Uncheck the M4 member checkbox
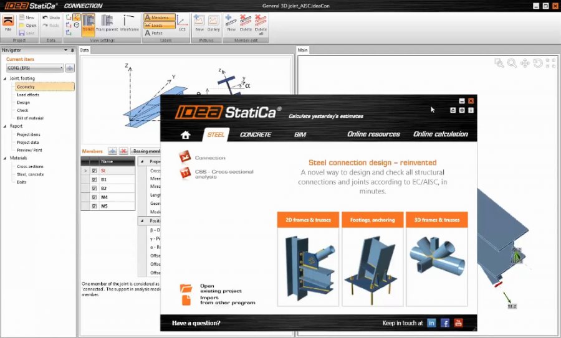The width and height of the screenshot is (561, 338). click(94, 197)
